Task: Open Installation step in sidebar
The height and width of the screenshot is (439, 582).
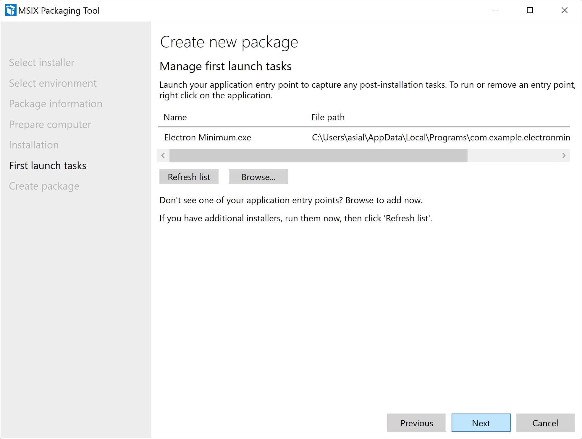Action: (x=34, y=145)
